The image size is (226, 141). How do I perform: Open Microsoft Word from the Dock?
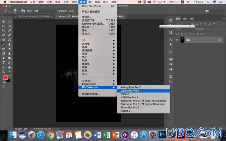[x=97, y=135]
